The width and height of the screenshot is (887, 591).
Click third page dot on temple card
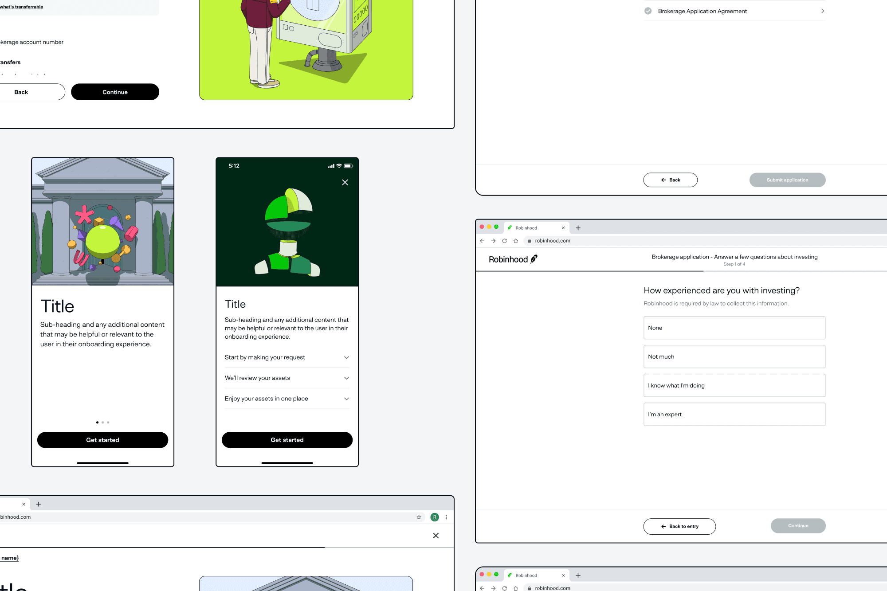pos(108,423)
